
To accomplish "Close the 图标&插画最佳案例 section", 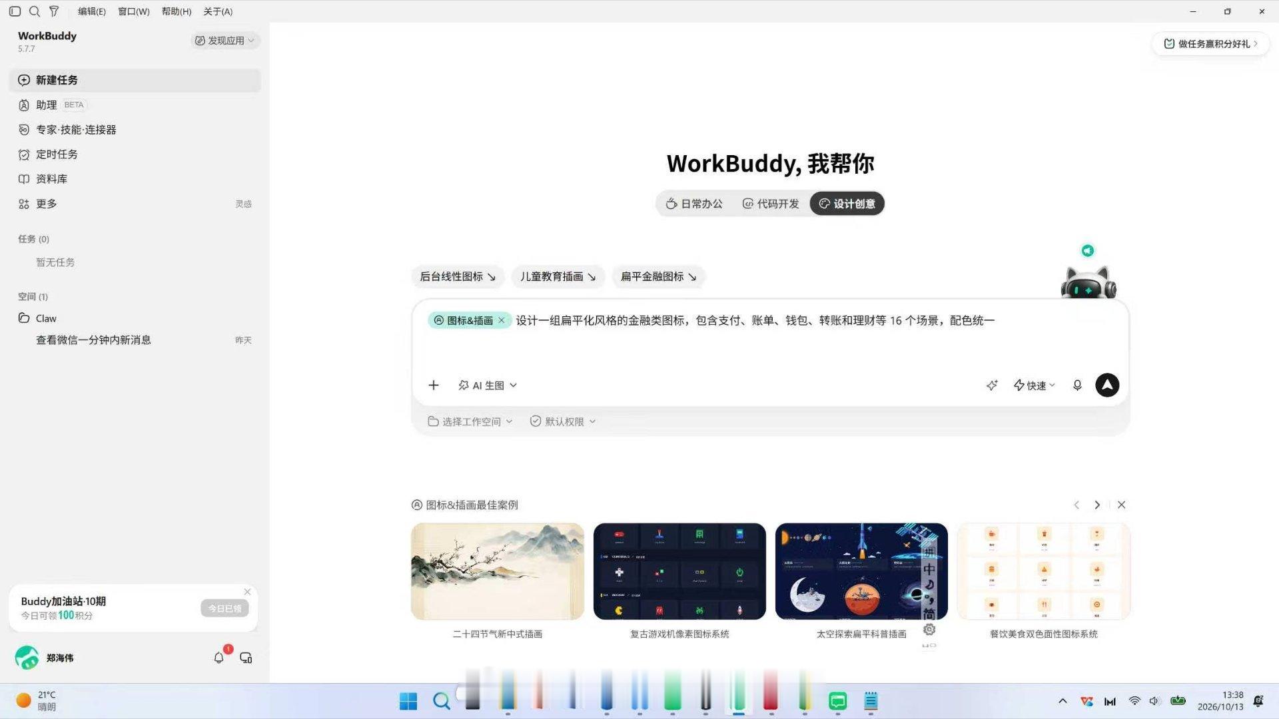I will (x=1122, y=505).
